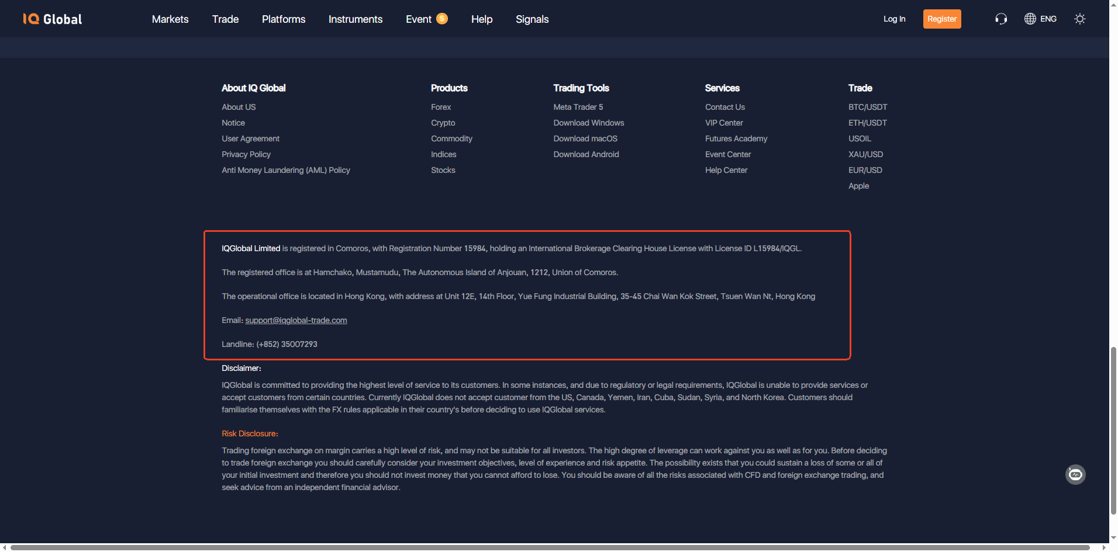Open ETH/USDT trade link
This screenshot has height=552, width=1118.
click(x=868, y=123)
